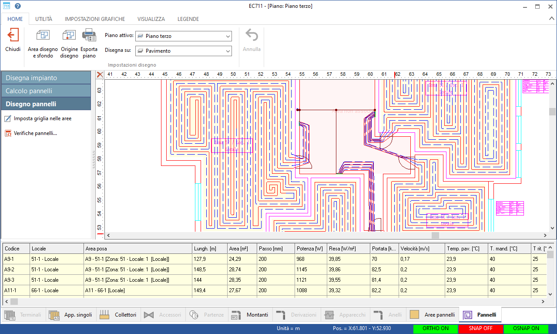
Task: Select Montanti in bottom toolbar
Action: click(249, 315)
